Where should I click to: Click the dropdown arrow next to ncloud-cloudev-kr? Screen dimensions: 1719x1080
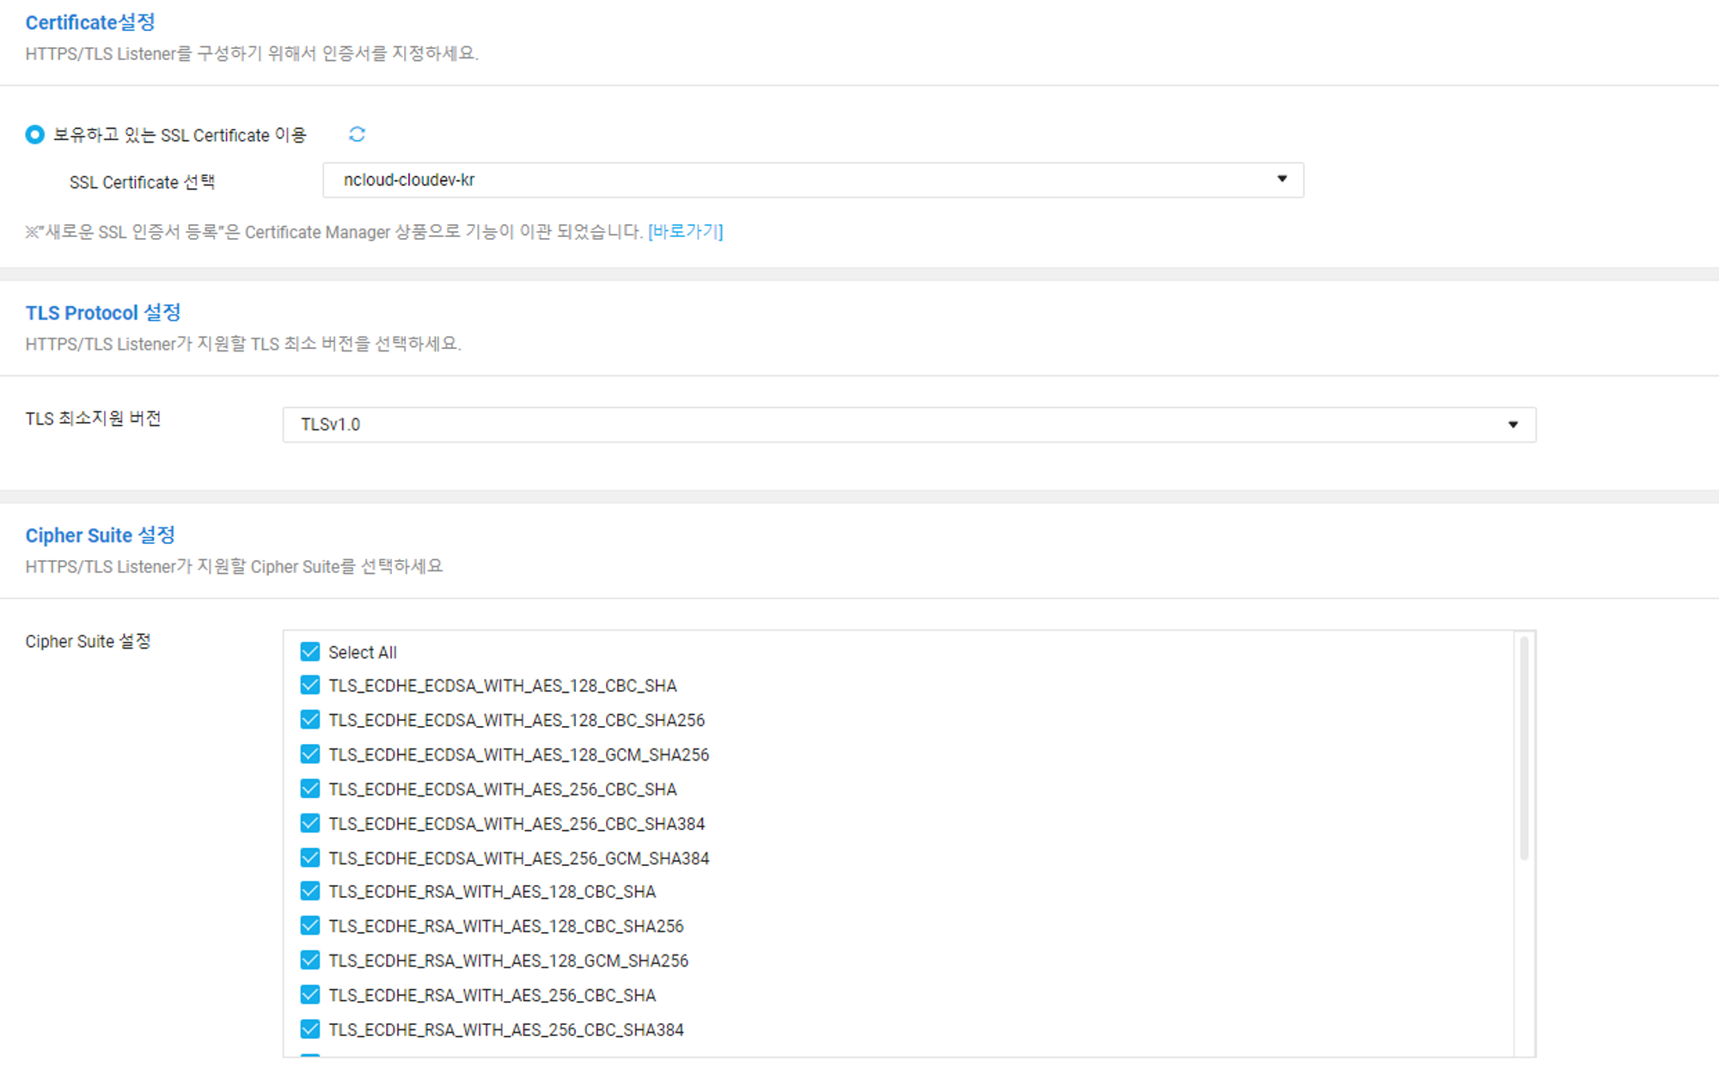[x=1282, y=180]
